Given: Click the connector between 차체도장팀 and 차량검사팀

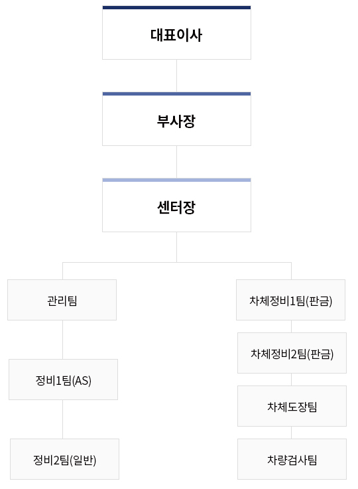Looking at the screenshot, I should [291, 433].
